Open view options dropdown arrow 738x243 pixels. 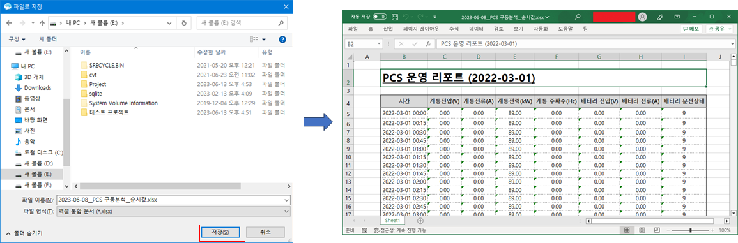tap(263, 40)
